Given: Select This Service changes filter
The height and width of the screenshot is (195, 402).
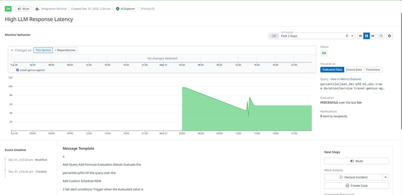Looking at the screenshot, I should click(43, 50).
